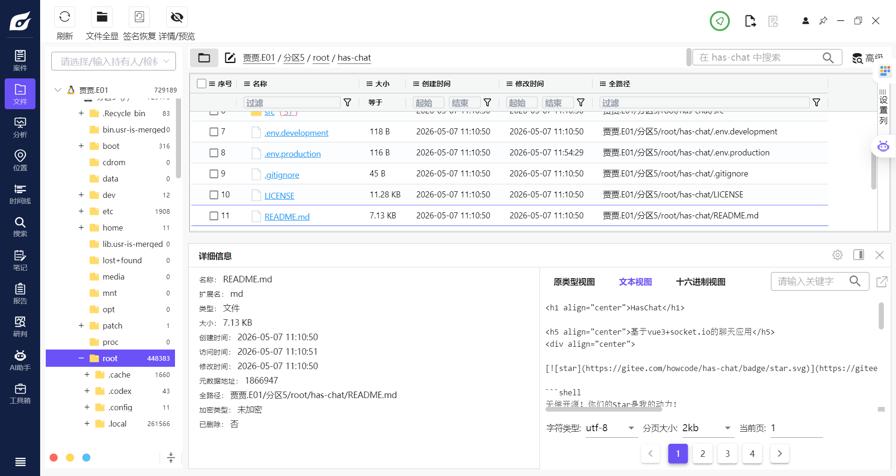Switch to 原类型视图 tab
Image resolution: width=896 pixels, height=476 pixels.
(574, 282)
